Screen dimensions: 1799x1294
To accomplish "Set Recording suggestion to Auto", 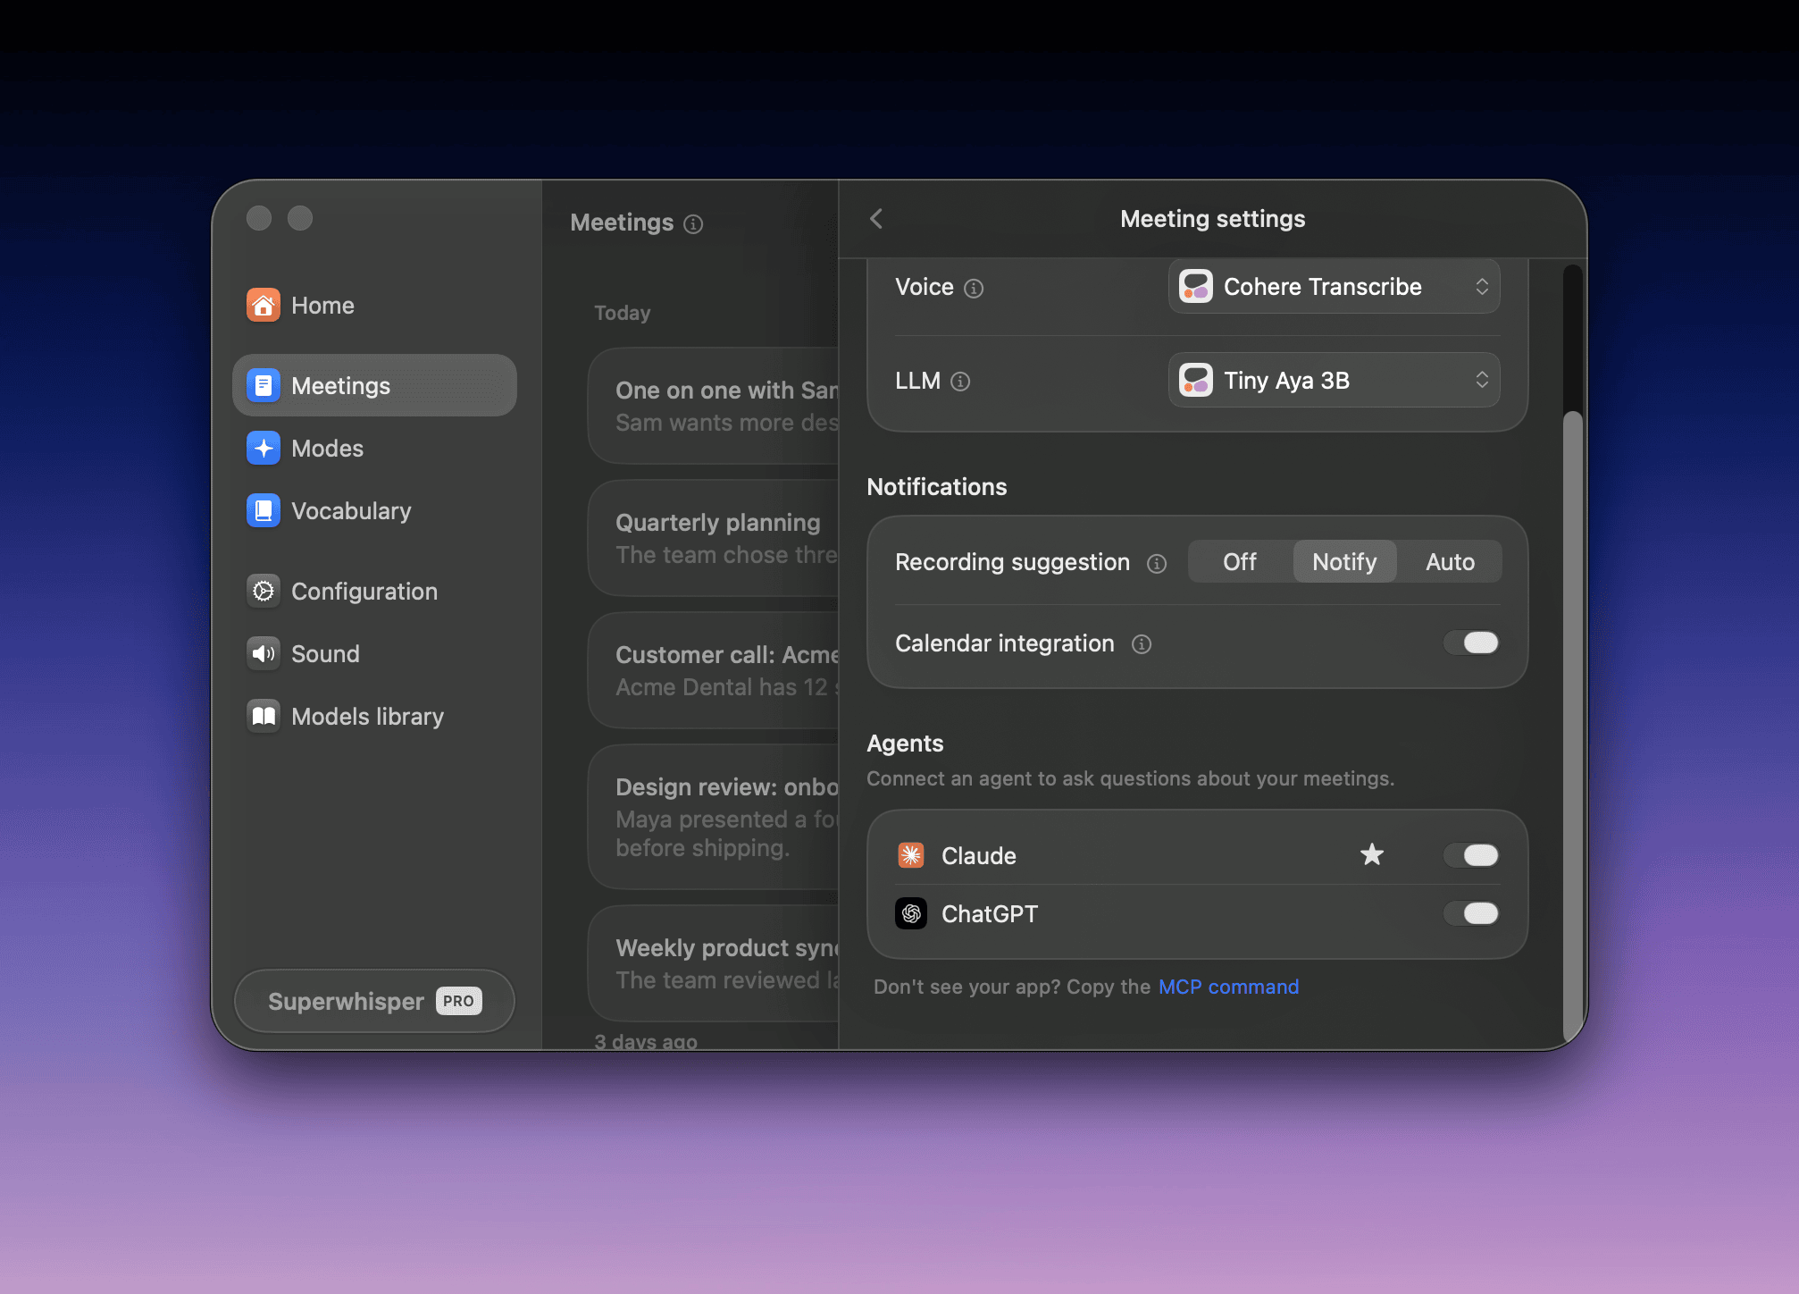I will (1450, 562).
